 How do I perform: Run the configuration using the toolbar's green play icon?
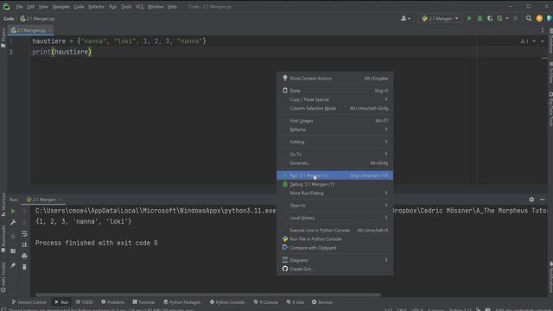pyautogui.click(x=469, y=18)
